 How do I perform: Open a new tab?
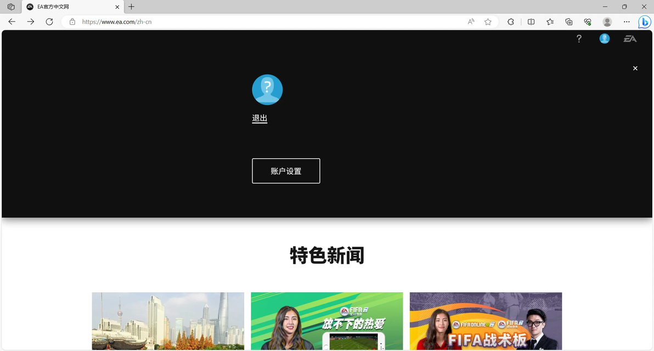[131, 7]
